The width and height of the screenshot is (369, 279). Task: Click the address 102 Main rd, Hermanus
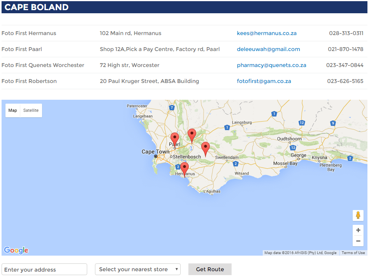(x=130, y=33)
